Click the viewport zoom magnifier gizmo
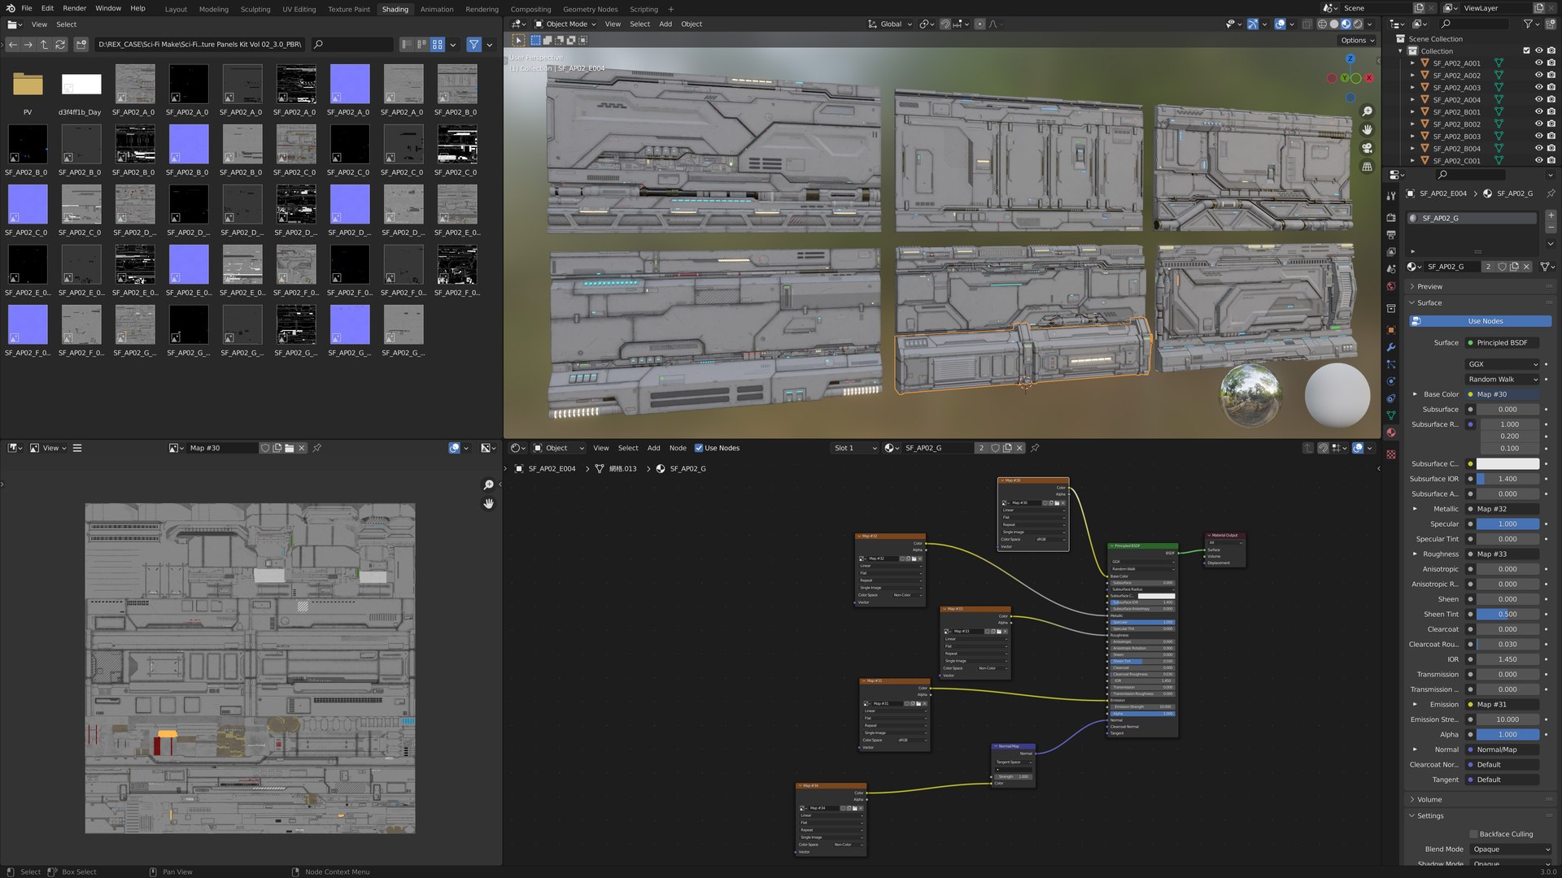Screen dimensions: 1562x878 pyautogui.click(x=1368, y=111)
